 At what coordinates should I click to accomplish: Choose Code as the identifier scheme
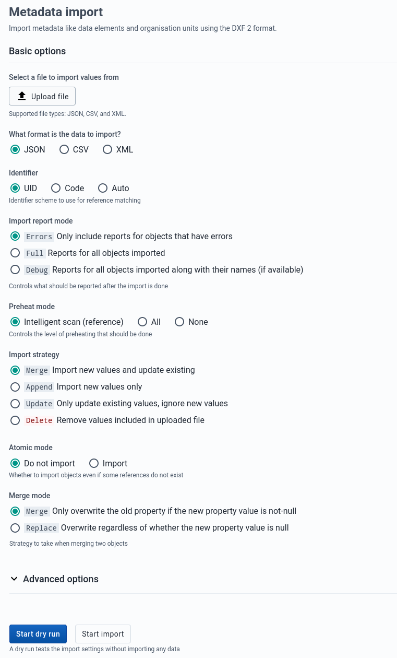pyautogui.click(x=56, y=188)
